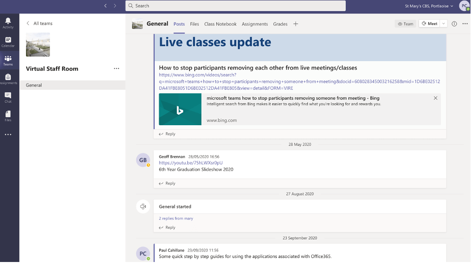Viewport: 471px width, 263px height.
Task: Click Paul Cahillane's name on post
Action: pos(172,250)
